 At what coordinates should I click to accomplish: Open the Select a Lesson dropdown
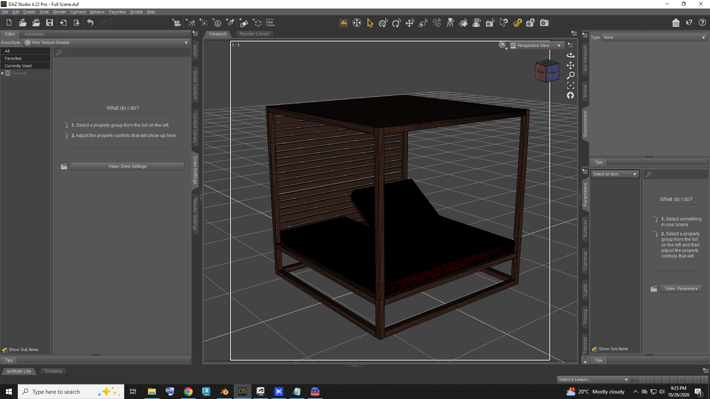click(x=593, y=379)
